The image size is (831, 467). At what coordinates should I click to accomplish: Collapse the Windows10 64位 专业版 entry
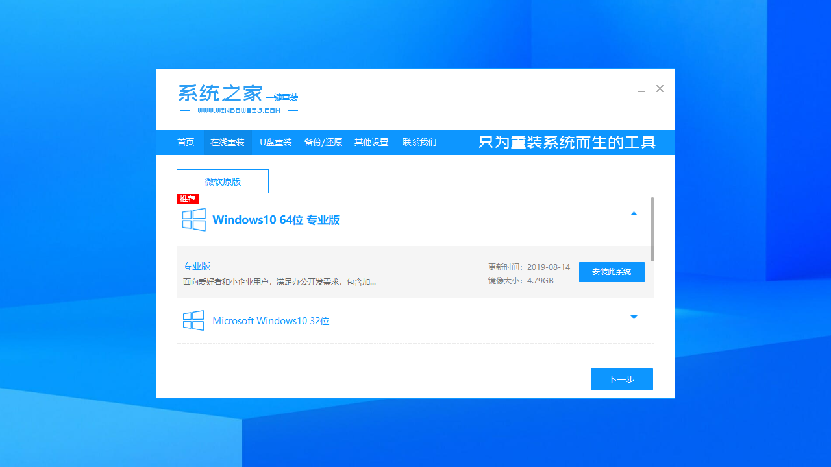634,213
